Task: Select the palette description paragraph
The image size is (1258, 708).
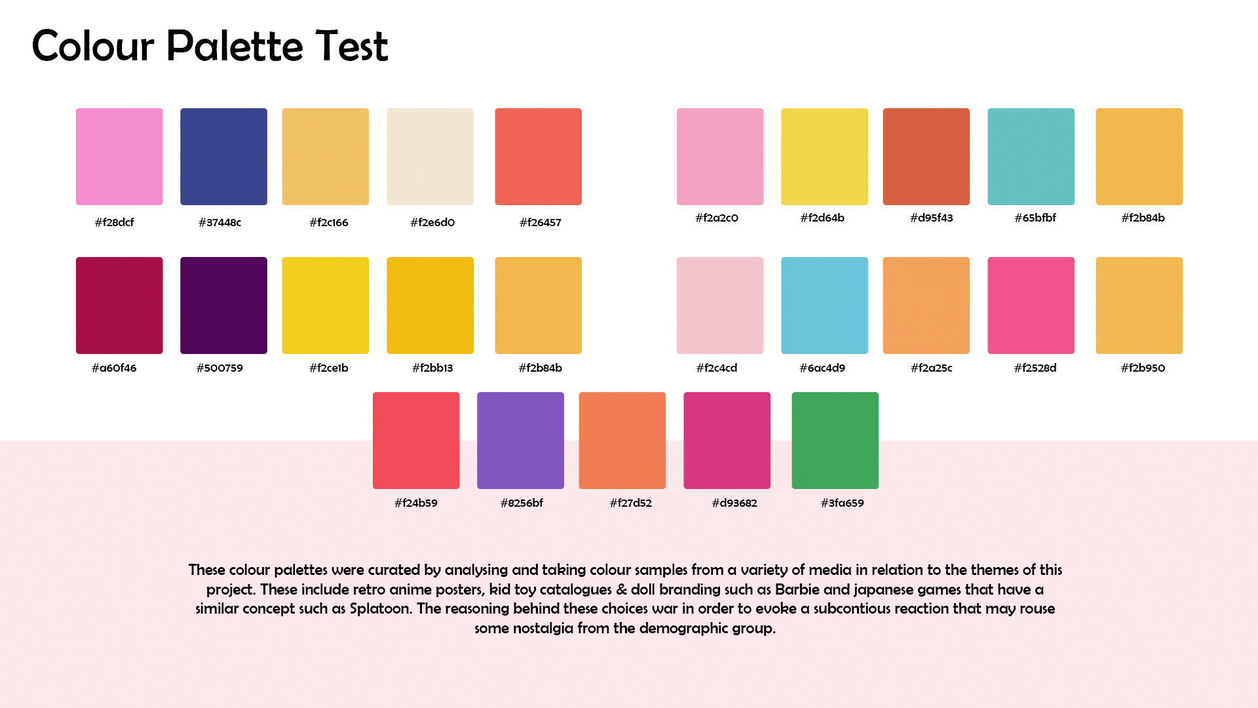Action: click(625, 599)
